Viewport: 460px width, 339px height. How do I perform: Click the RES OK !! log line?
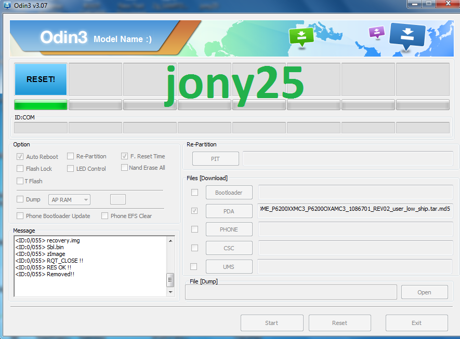pyautogui.click(x=44, y=267)
